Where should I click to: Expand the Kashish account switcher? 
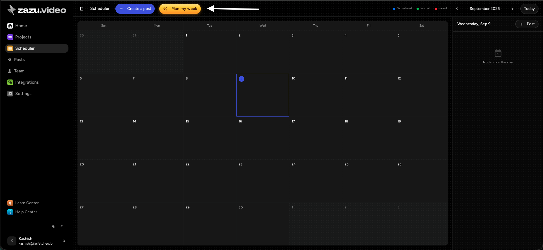64,241
